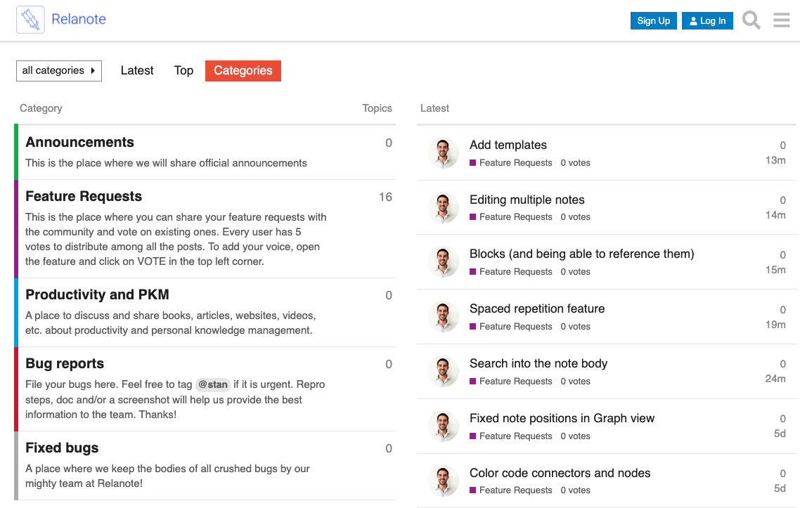Open avatar on Blocks topic row
Image resolution: width=800 pixels, height=508 pixels.
[443, 261]
